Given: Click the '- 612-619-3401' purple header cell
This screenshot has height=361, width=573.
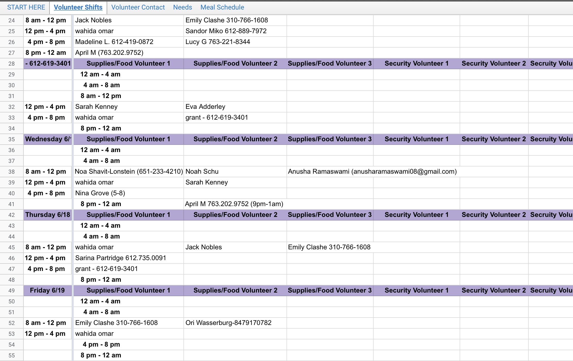Looking at the screenshot, I should click(48, 64).
